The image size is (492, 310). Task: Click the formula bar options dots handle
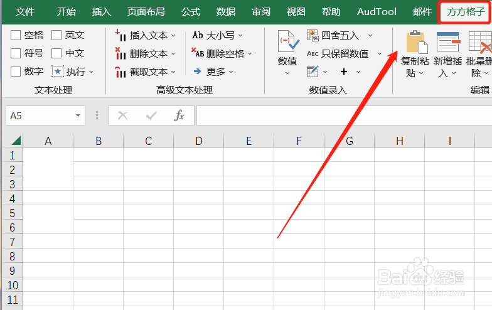coord(97,115)
